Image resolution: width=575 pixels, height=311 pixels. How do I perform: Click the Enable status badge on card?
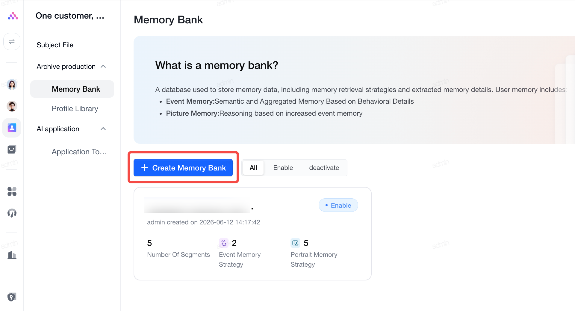point(338,205)
